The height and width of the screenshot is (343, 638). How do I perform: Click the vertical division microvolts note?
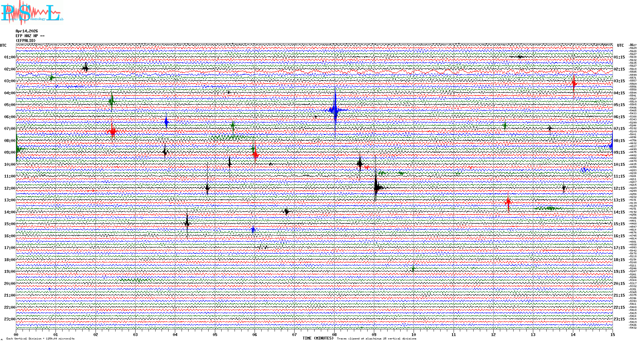(x=40, y=339)
